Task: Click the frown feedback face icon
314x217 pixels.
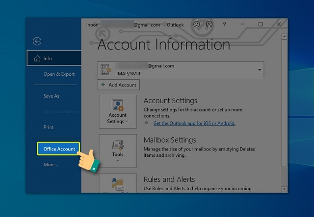Action: click(209, 24)
